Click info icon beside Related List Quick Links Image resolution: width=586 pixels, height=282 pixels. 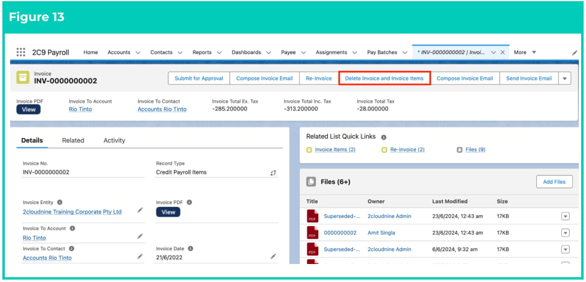pyautogui.click(x=384, y=137)
